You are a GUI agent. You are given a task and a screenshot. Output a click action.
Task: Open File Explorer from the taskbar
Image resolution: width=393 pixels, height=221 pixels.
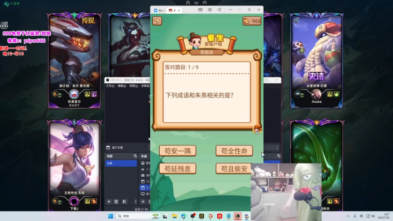click(174, 216)
